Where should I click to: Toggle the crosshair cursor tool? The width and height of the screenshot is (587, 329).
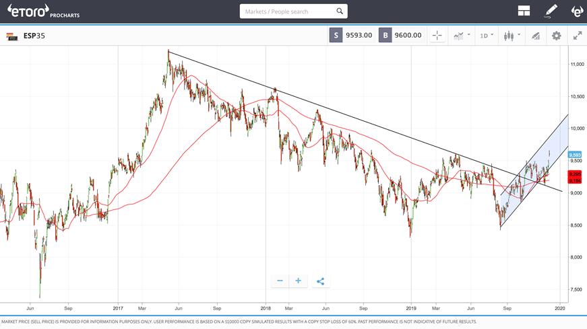(x=437, y=35)
